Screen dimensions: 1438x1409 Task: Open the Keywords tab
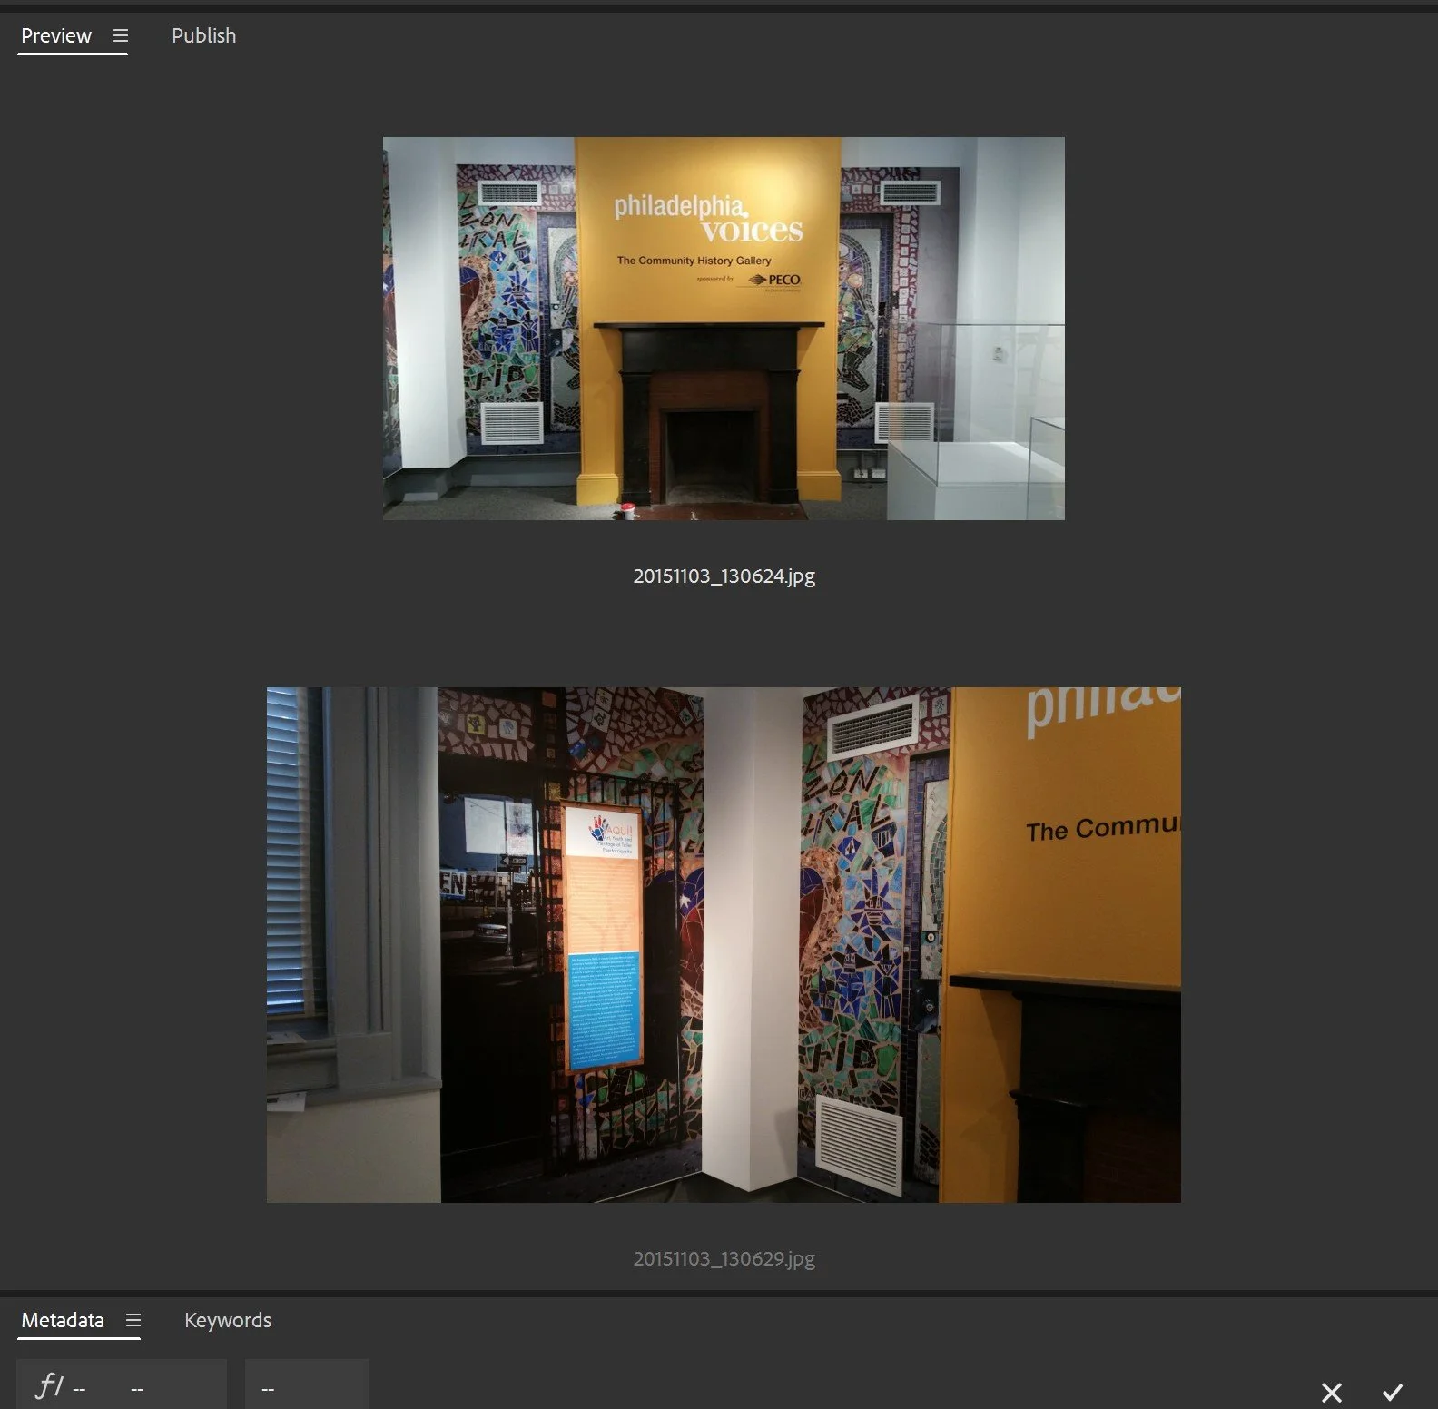[228, 1320]
